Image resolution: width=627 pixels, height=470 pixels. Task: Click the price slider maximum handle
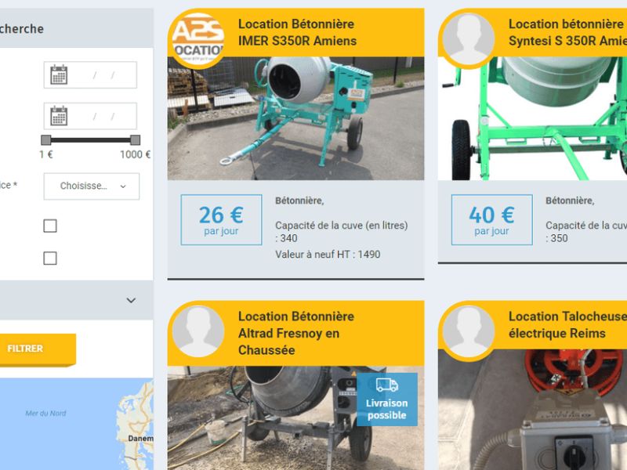point(135,140)
